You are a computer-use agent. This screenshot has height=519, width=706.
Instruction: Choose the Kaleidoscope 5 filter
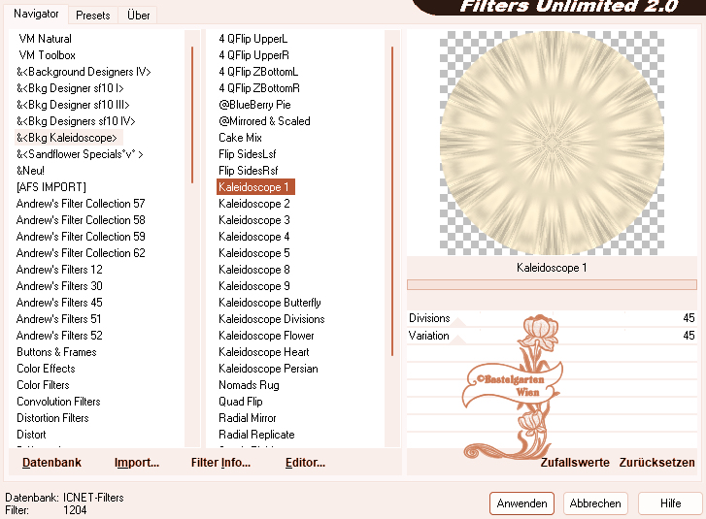click(x=253, y=253)
